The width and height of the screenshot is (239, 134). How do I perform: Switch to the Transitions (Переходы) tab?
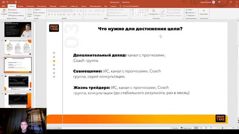tap(53, 6)
